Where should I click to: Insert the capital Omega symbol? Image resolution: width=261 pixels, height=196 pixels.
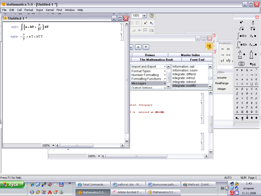click(x=256, y=112)
